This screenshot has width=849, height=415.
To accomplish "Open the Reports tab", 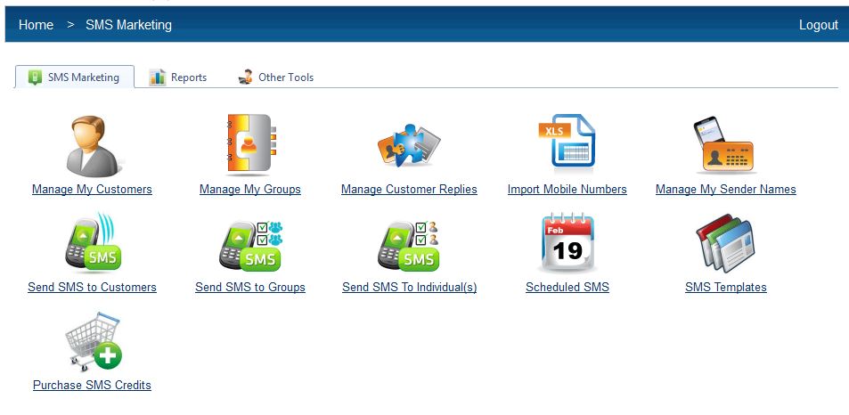I will 178,77.
